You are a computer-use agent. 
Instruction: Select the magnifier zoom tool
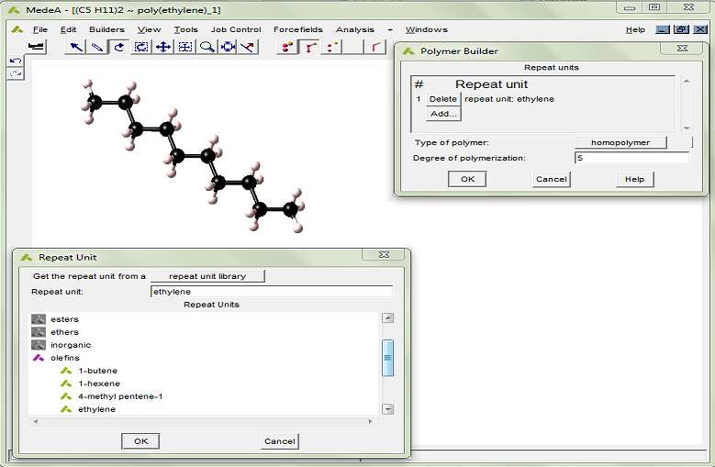(x=207, y=47)
